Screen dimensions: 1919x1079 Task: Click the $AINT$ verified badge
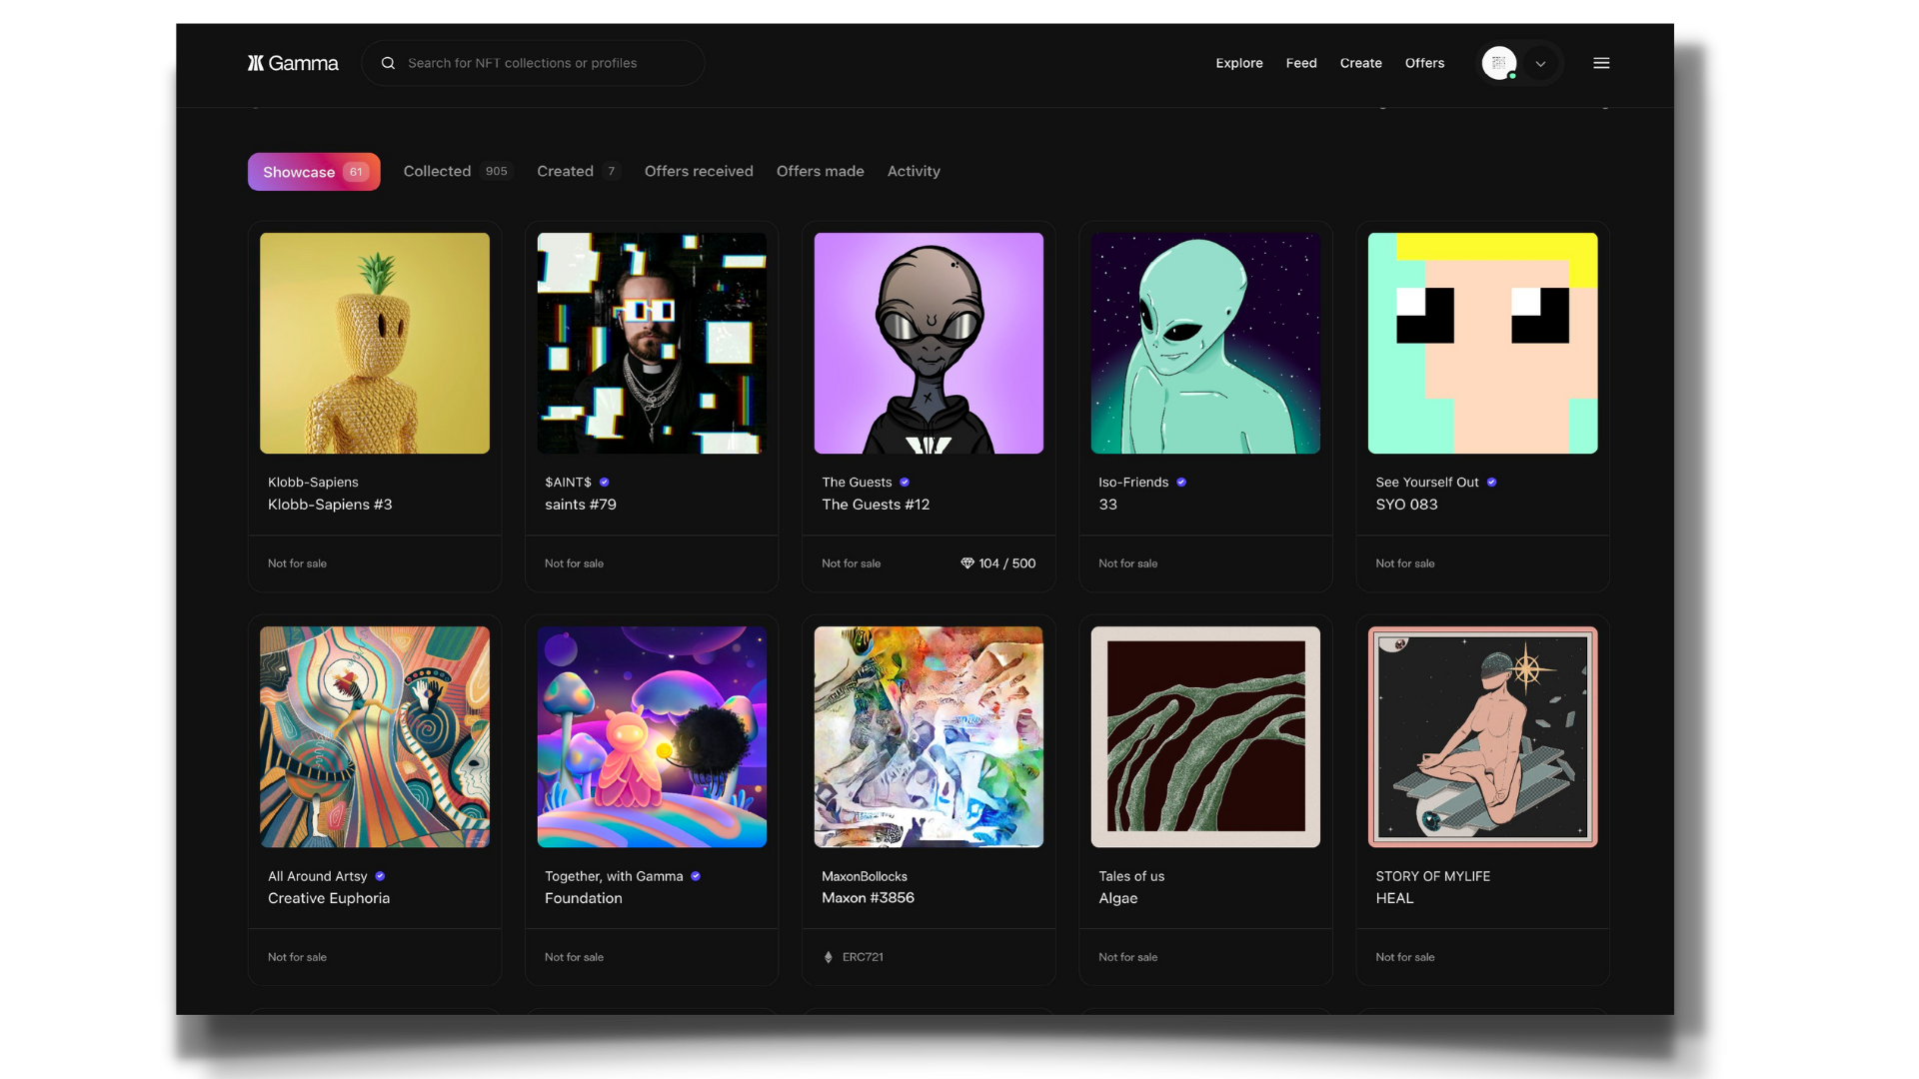(605, 483)
